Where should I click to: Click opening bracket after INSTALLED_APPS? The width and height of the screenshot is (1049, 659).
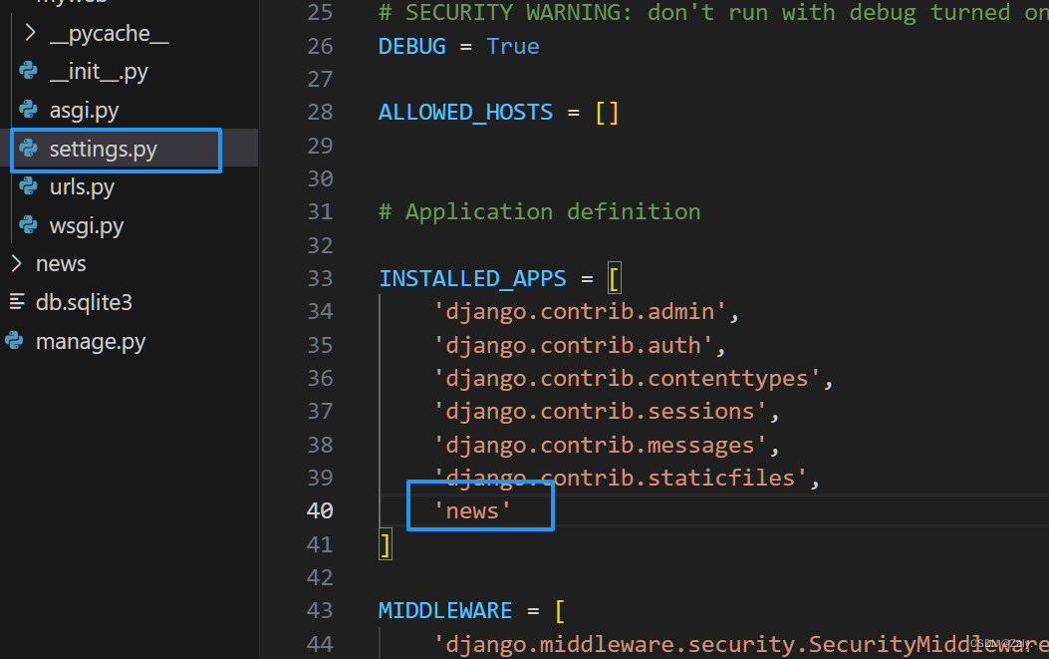click(614, 278)
